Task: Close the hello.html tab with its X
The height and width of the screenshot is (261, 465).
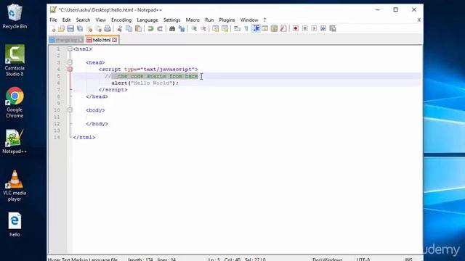Action: (x=115, y=40)
